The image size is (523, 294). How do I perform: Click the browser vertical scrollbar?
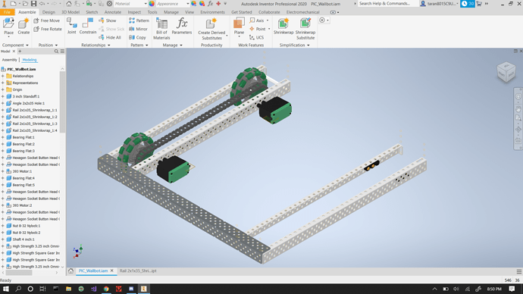coord(62,103)
